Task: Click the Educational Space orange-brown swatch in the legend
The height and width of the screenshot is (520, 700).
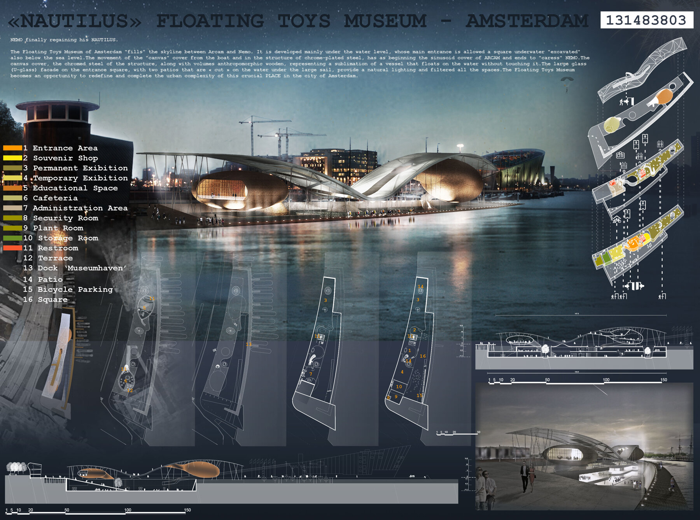Action: 12,188
